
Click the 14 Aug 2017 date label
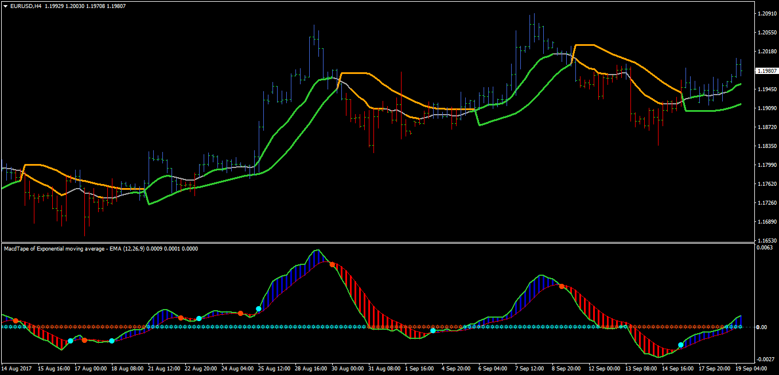pyautogui.click(x=15, y=368)
